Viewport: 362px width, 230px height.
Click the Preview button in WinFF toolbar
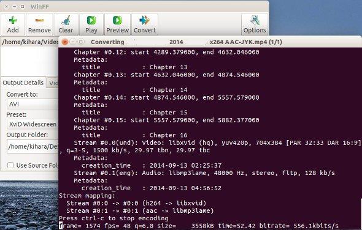tap(117, 24)
